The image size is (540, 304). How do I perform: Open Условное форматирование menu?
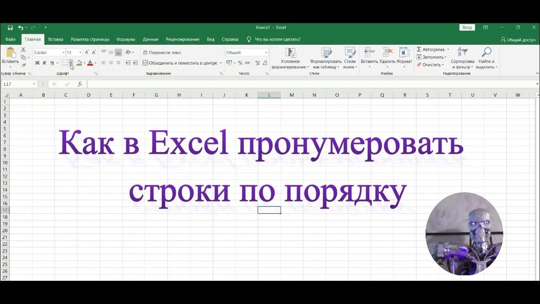pos(290,58)
